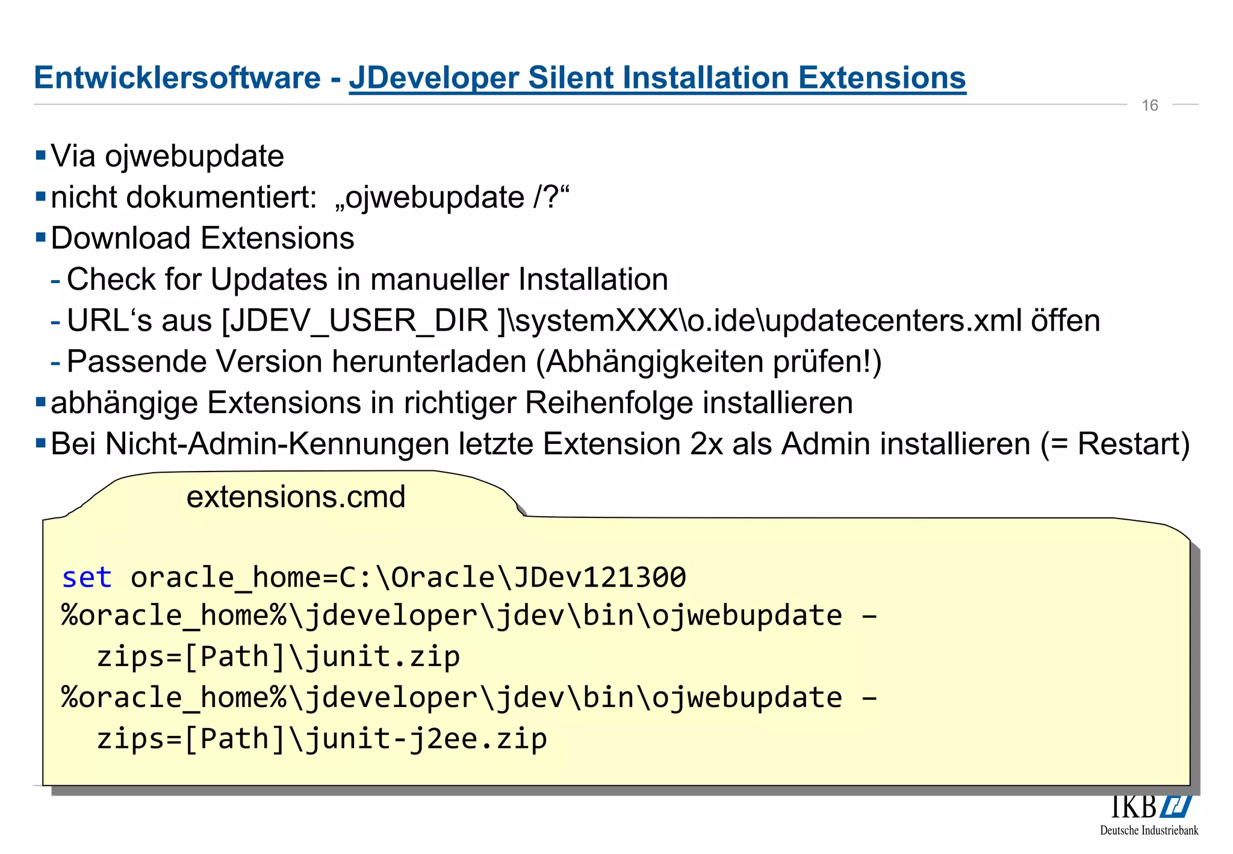Viewport: 1233px width, 854px height.
Task: Open the JDeveloper Silent Installation Extensions link
Action: click(x=657, y=78)
